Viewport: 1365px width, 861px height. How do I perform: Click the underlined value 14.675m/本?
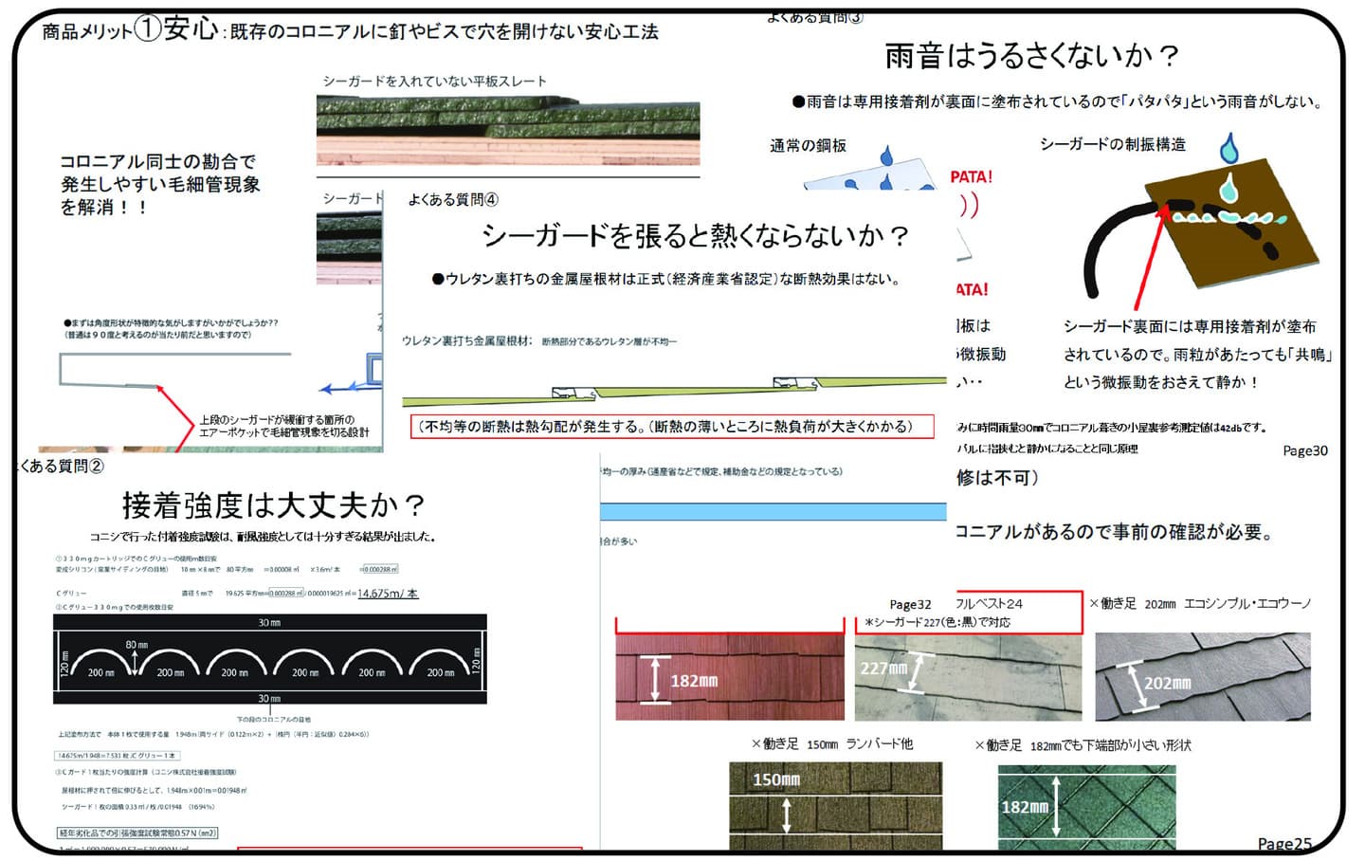(x=387, y=594)
